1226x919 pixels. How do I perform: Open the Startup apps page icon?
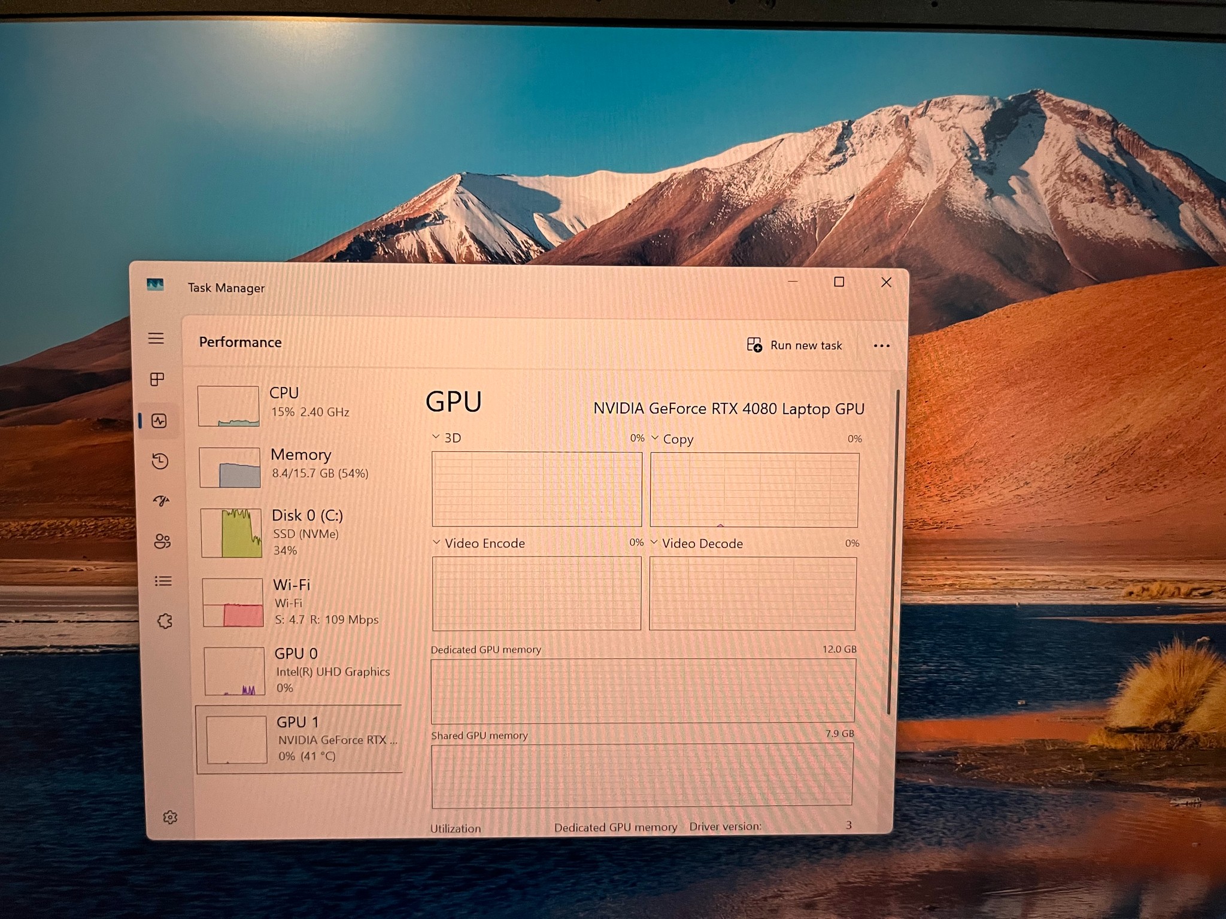161,501
